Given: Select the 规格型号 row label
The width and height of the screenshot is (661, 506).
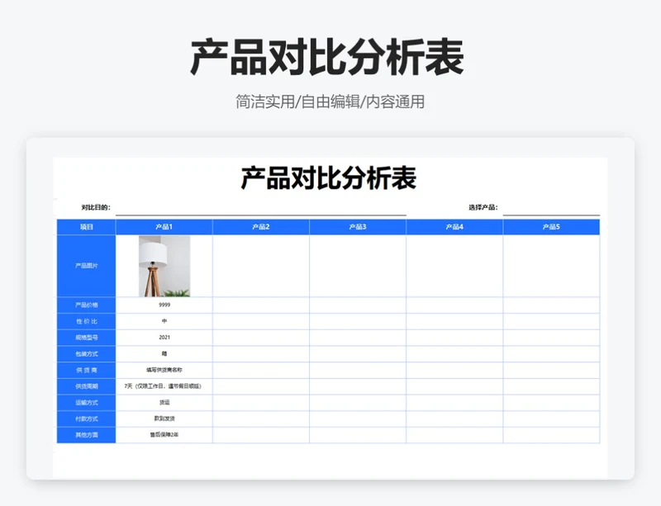Looking at the screenshot, I should (x=87, y=338).
